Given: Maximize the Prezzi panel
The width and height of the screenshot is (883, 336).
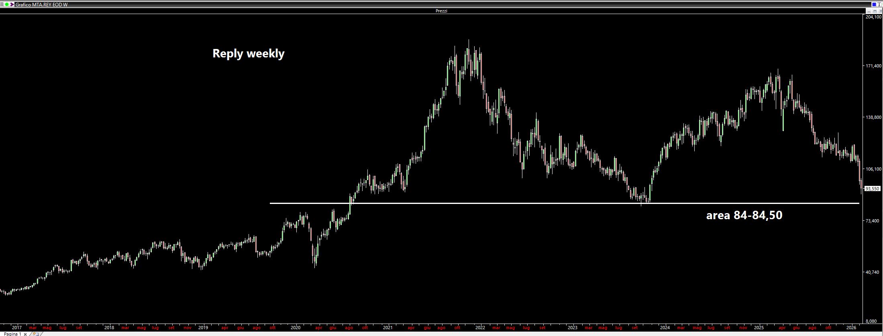Looking at the screenshot, I should click(875, 11).
